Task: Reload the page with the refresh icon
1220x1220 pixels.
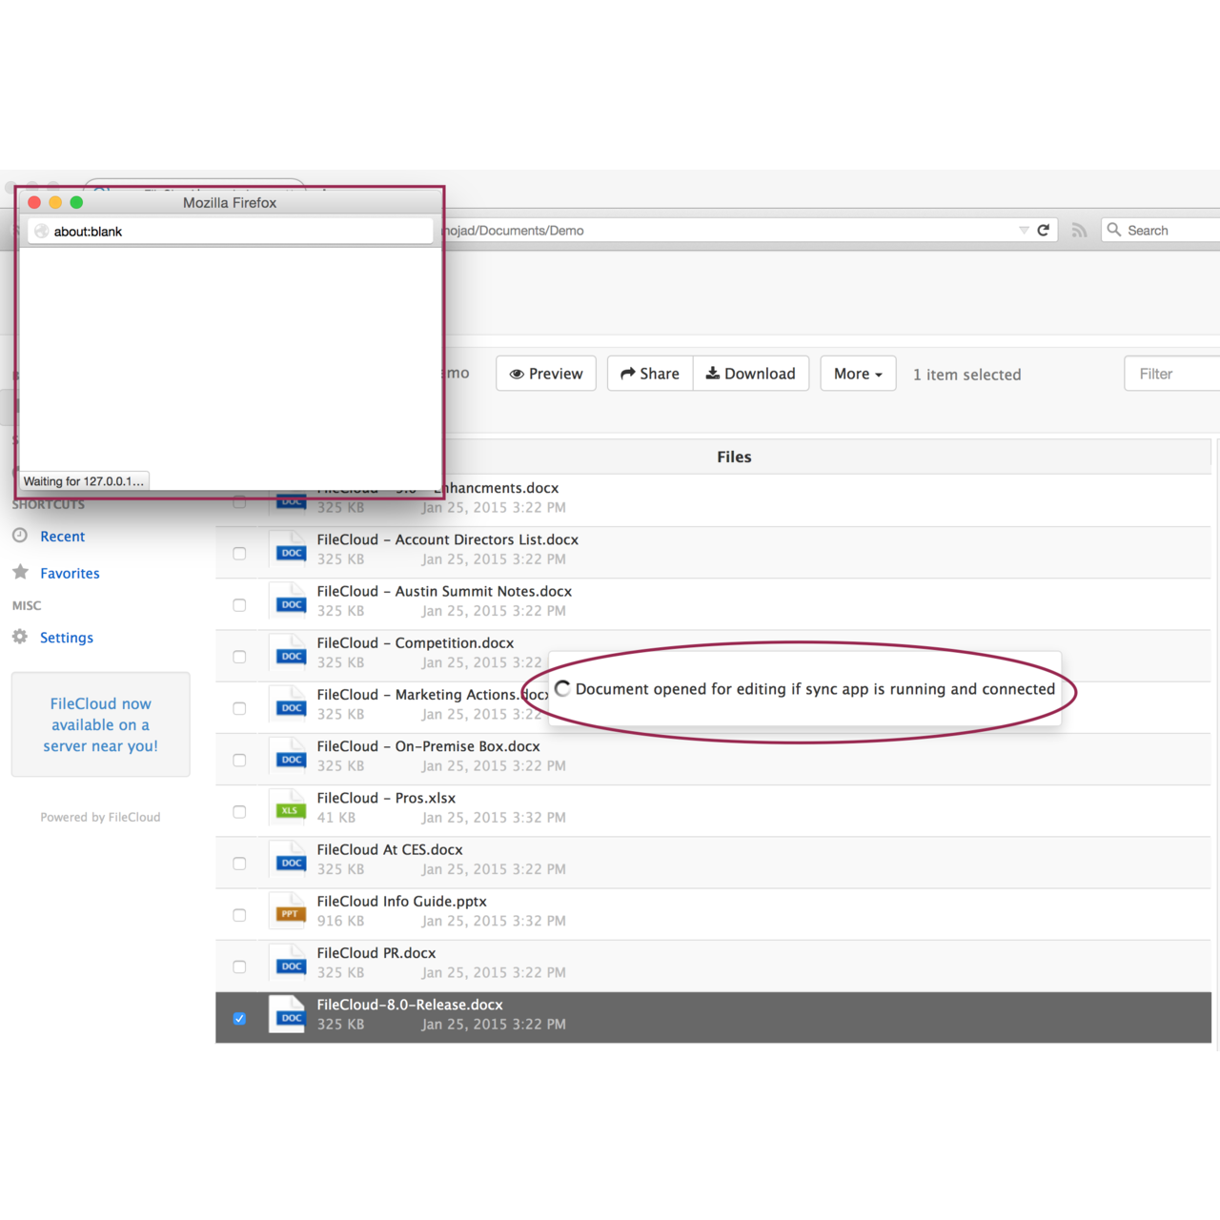Action: click(x=1044, y=230)
